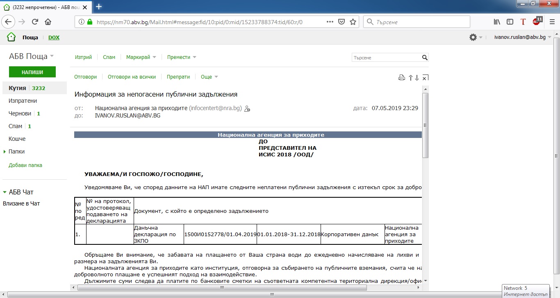
Task: Show site information icon in address bar
Action: [81, 22]
